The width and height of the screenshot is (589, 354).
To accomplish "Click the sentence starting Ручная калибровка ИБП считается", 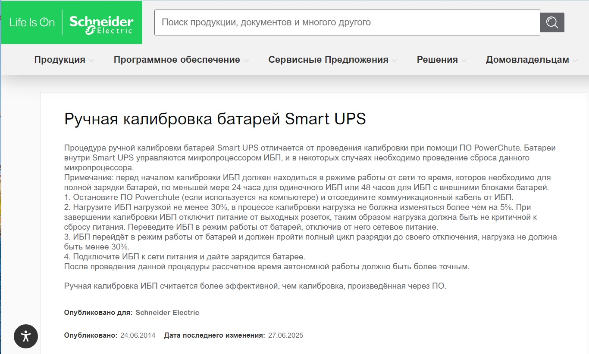I will tap(255, 286).
